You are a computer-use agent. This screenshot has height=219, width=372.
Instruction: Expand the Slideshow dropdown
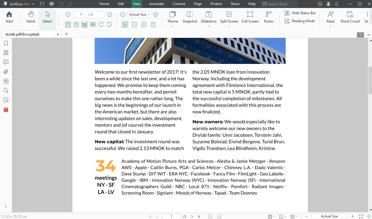pyautogui.click(x=209, y=26)
